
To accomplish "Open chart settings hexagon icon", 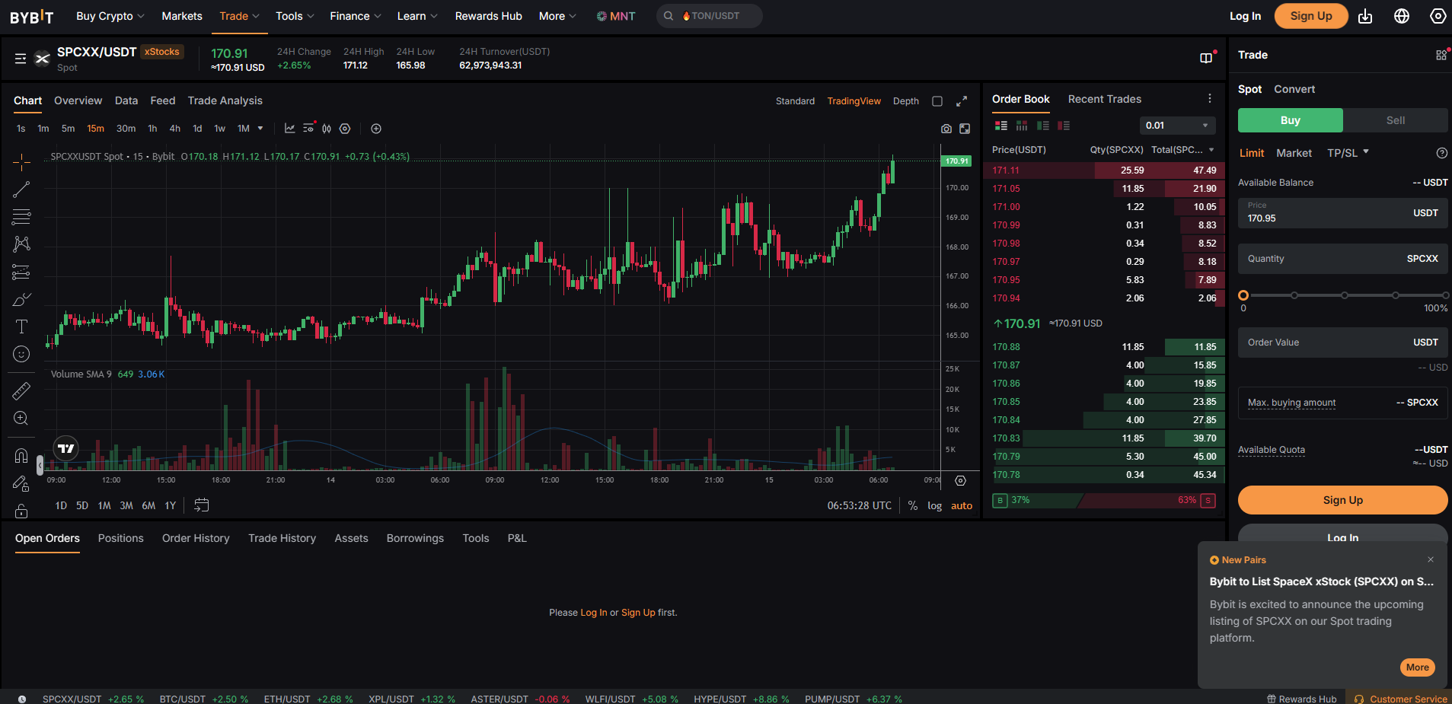I will (x=345, y=129).
